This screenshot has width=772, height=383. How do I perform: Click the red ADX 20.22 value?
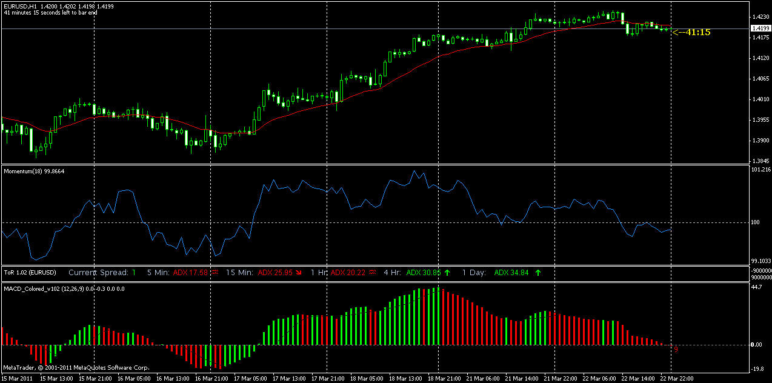coord(348,273)
